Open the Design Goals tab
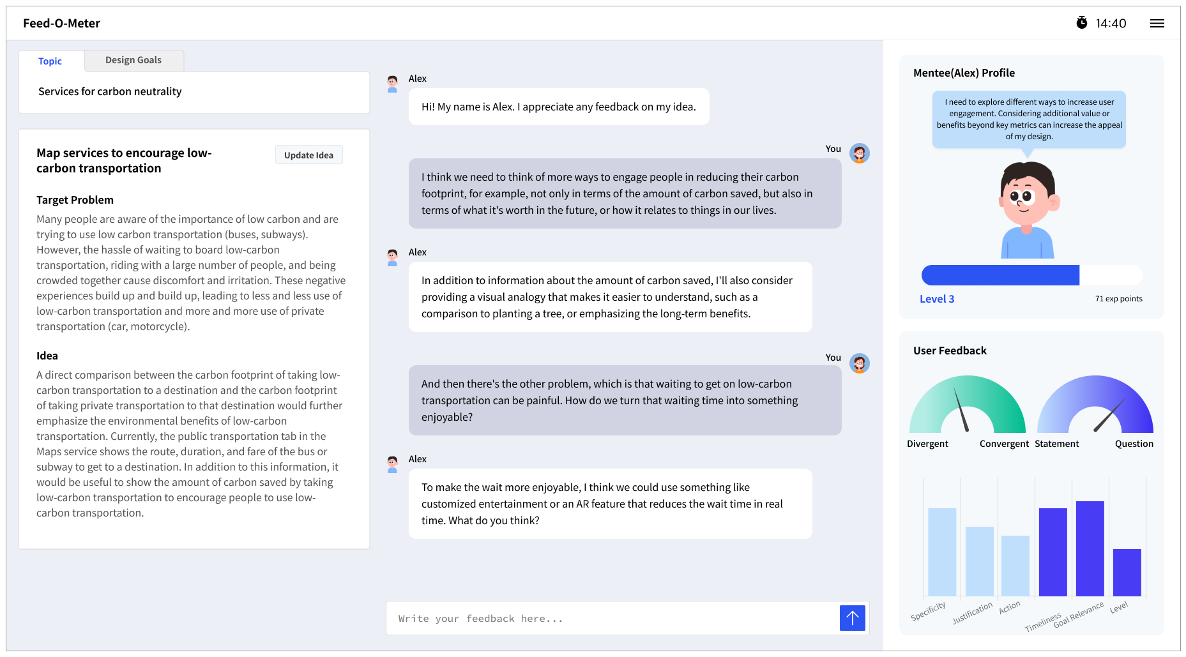Screen dimensions: 1186x657 coord(133,60)
